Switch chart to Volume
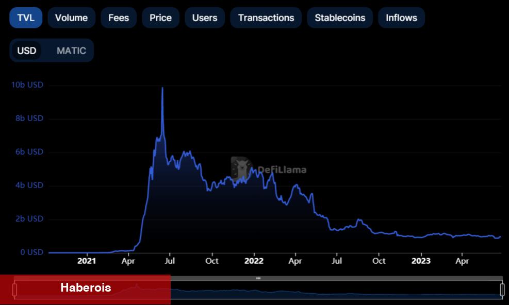 click(71, 18)
